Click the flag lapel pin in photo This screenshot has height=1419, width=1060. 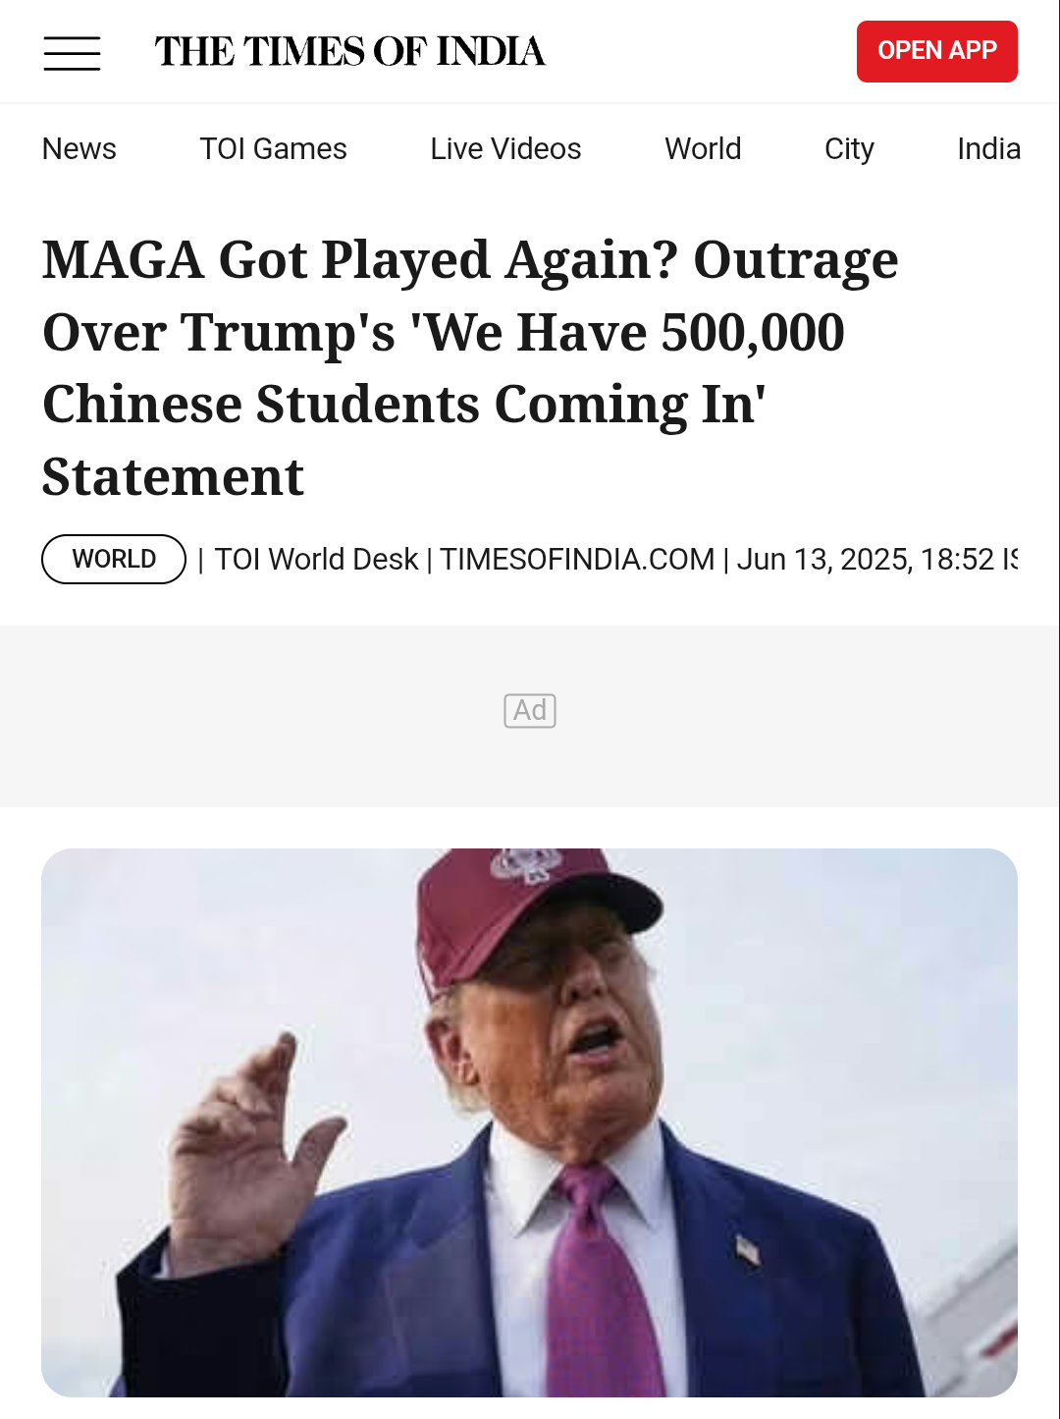click(748, 1250)
